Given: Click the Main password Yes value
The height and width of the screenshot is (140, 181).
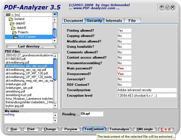Looking at the screenshot, I should [124, 68].
